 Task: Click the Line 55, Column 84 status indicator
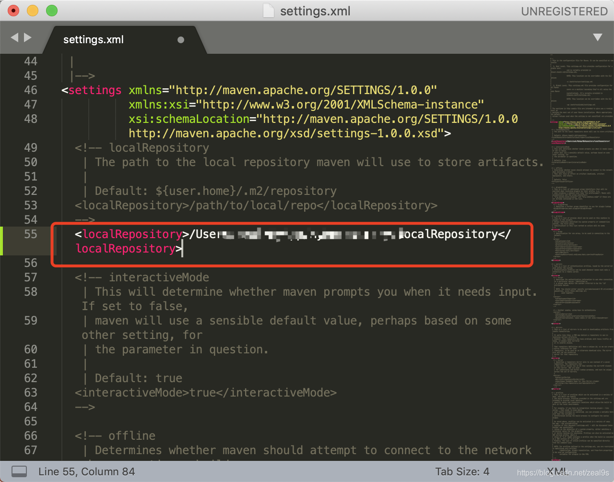tap(87, 471)
